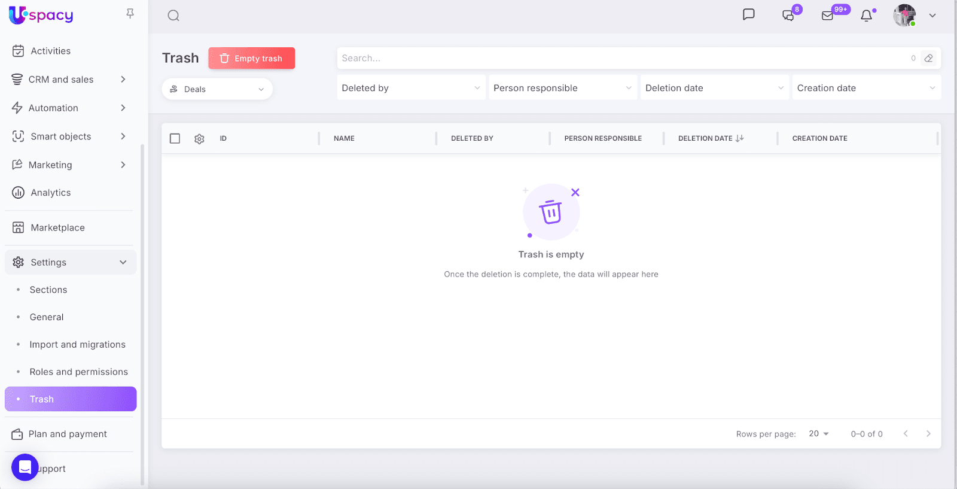
Task: Click the search magnifier icon in top bar
Action: (173, 16)
